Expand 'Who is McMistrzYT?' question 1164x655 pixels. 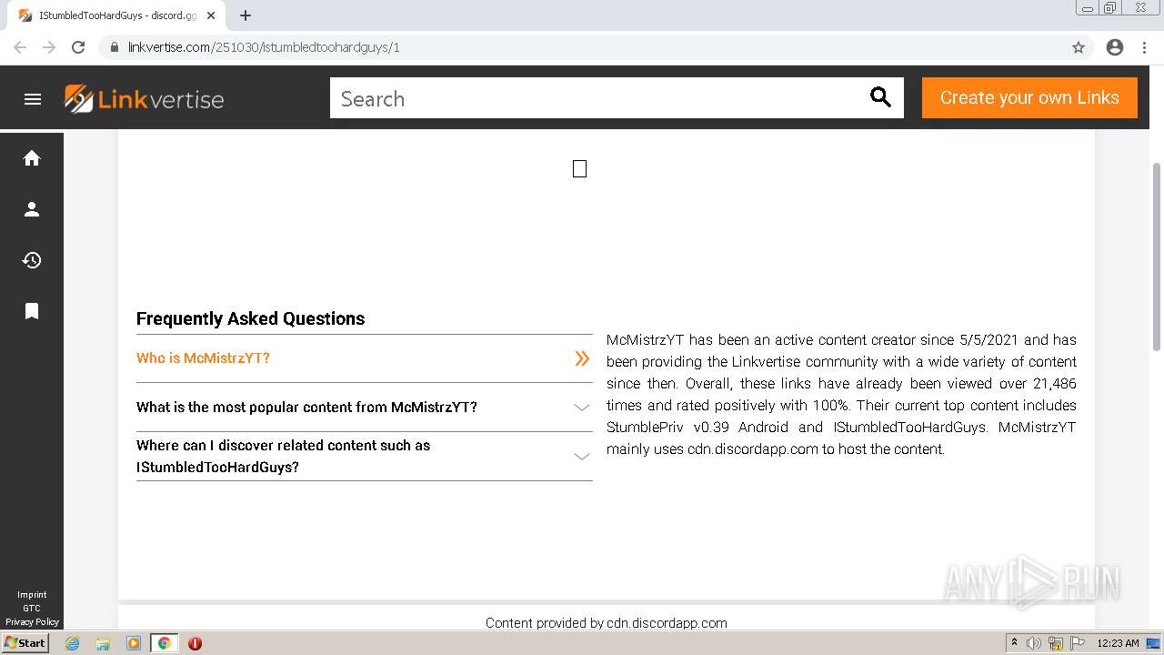(364, 358)
